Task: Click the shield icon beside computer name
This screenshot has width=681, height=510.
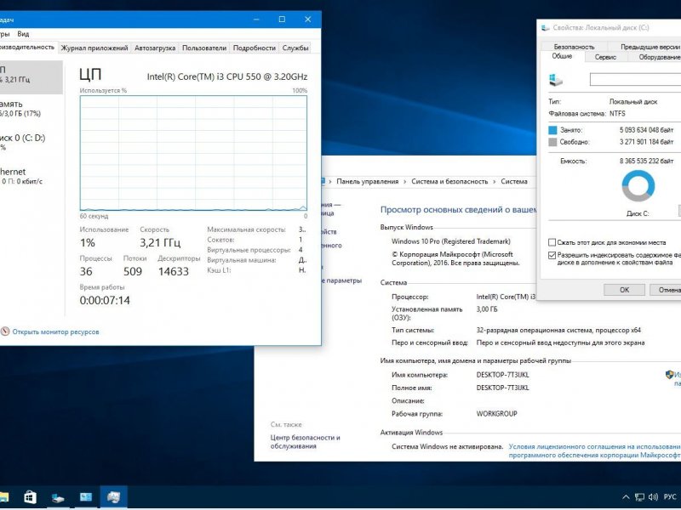Action: click(x=669, y=374)
